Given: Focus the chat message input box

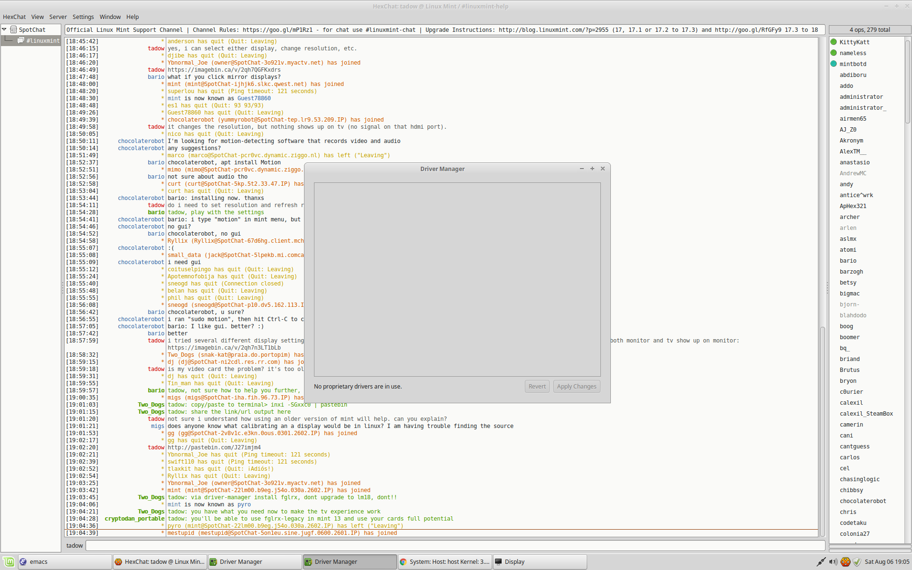Looking at the screenshot, I should (455, 545).
